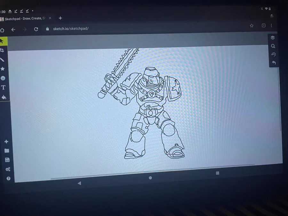Save the sketch with floppy icon
Screen dimensions: 288x216
pyautogui.click(x=7, y=160)
